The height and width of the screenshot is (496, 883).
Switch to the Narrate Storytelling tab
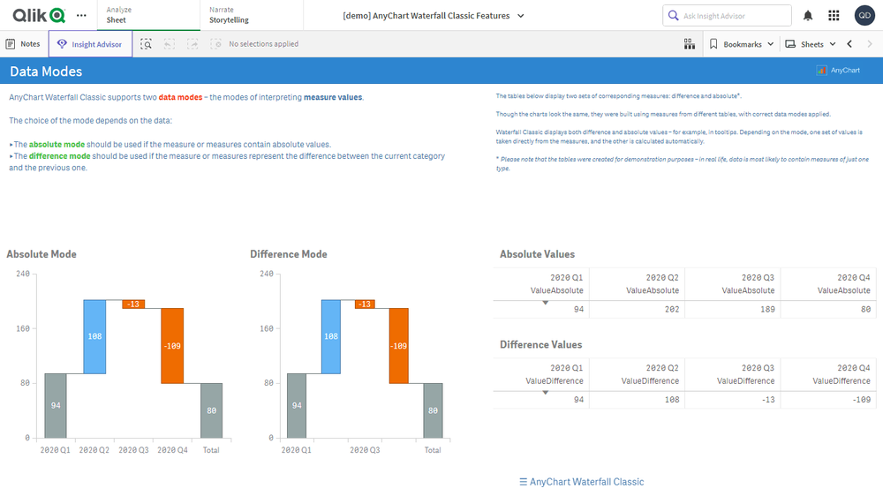[x=250, y=15]
